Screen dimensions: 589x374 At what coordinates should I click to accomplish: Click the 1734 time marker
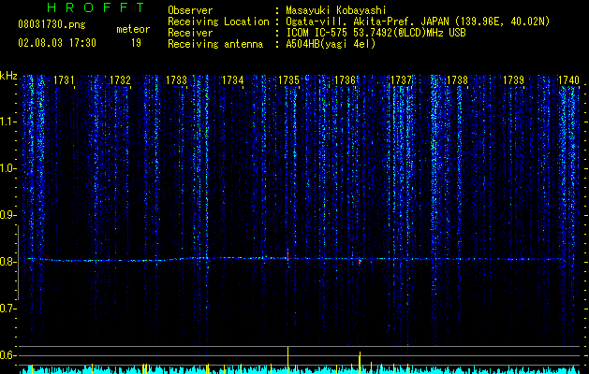(233, 80)
